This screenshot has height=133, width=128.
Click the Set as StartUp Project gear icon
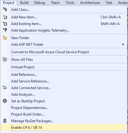(5, 101)
